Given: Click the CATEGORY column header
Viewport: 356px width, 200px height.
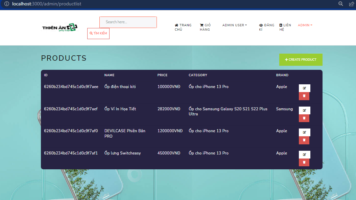Looking at the screenshot, I should pyautogui.click(x=198, y=75).
